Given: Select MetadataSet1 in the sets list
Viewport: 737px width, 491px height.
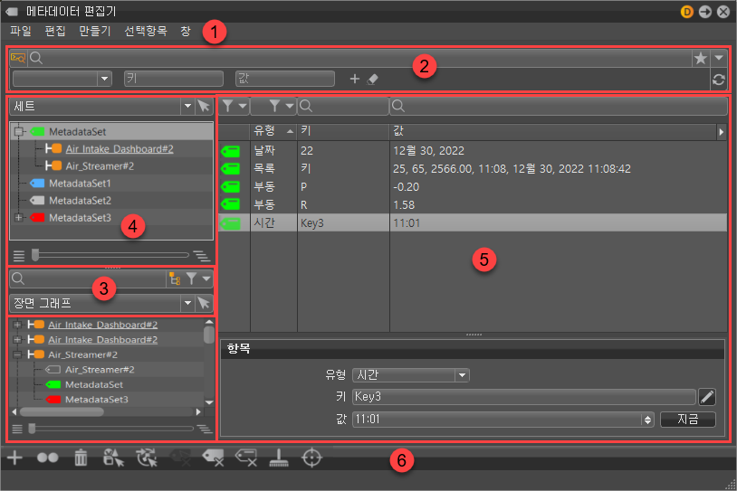Looking at the screenshot, I should point(80,184).
